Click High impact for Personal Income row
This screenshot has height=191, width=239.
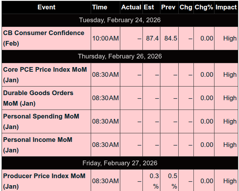pos(230,145)
